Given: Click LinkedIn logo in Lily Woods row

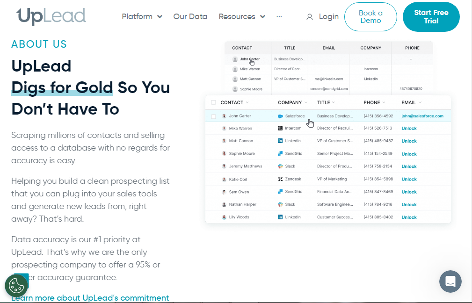Looking at the screenshot, I should tap(280, 217).
